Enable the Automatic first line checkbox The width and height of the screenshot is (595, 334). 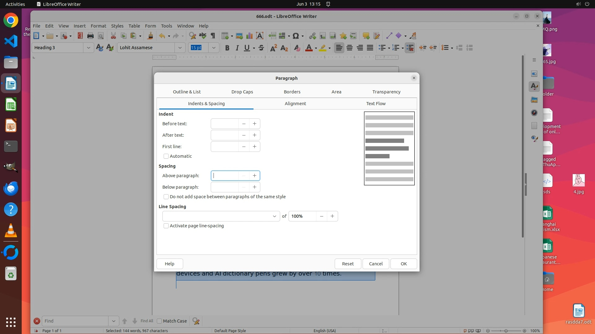[x=166, y=156]
